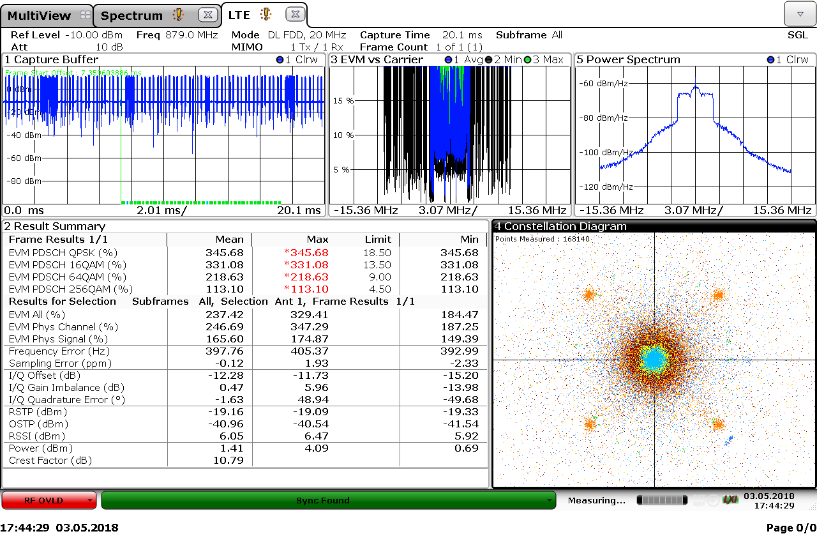Click the EVM All (%) row label
Screen dimensions: 817x543
pyautogui.click(x=37, y=315)
